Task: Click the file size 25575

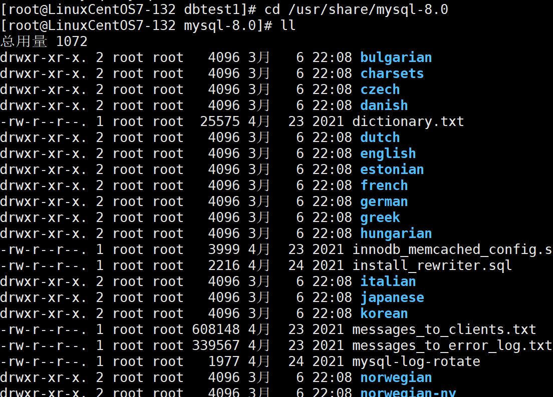Action: point(220,121)
